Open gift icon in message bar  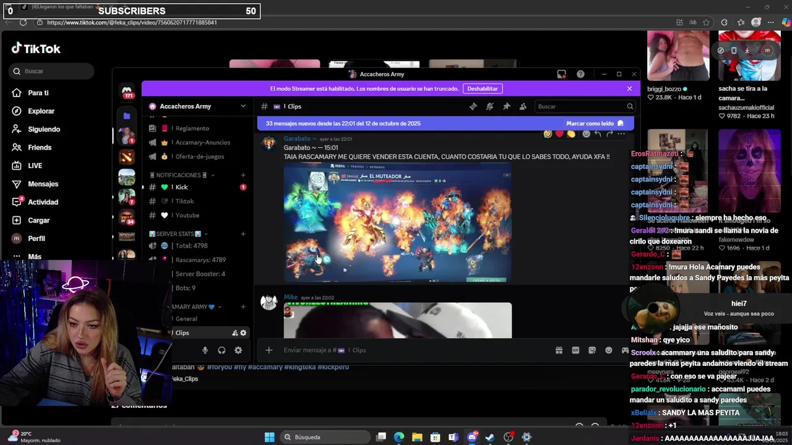pos(559,350)
